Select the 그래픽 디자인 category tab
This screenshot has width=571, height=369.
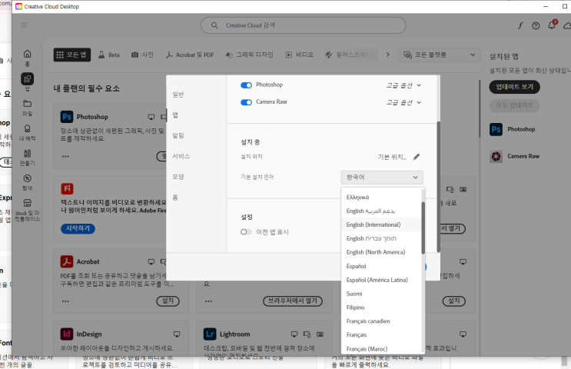coord(250,55)
